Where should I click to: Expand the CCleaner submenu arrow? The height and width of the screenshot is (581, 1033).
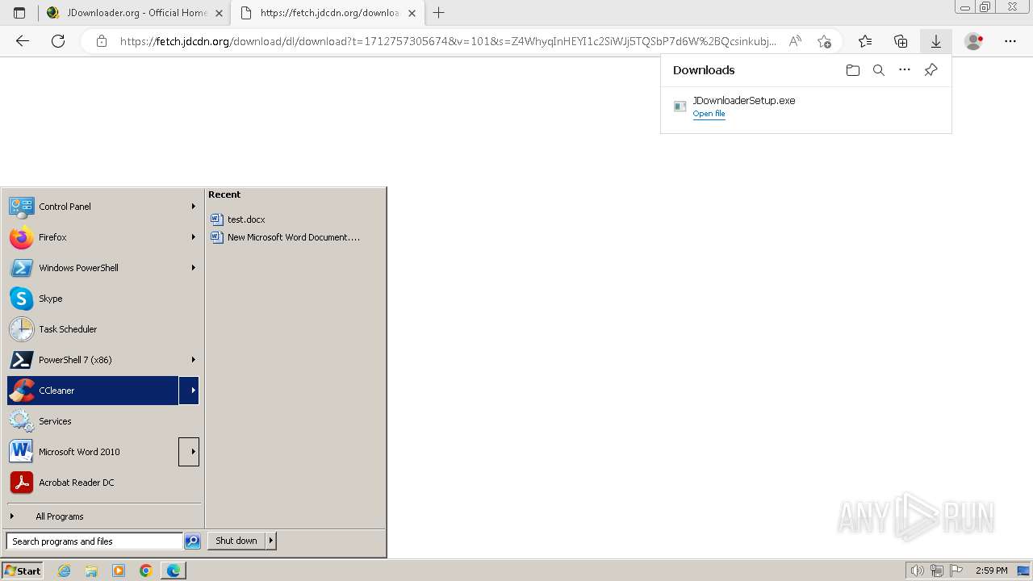(x=189, y=391)
